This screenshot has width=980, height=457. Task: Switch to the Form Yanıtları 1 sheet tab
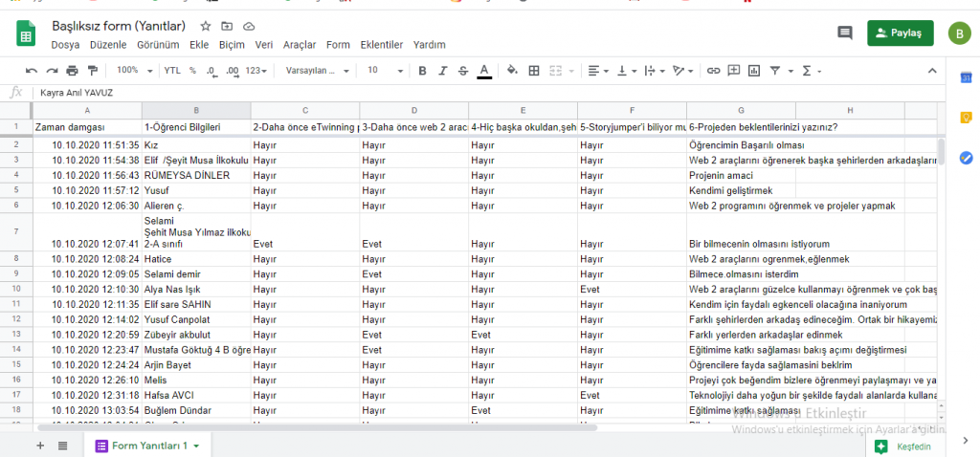(x=148, y=446)
